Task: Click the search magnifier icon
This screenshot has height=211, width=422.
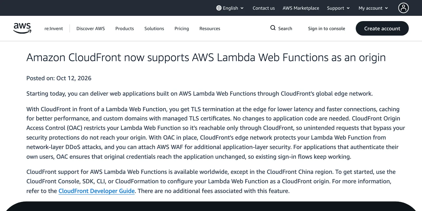Action: [273, 28]
